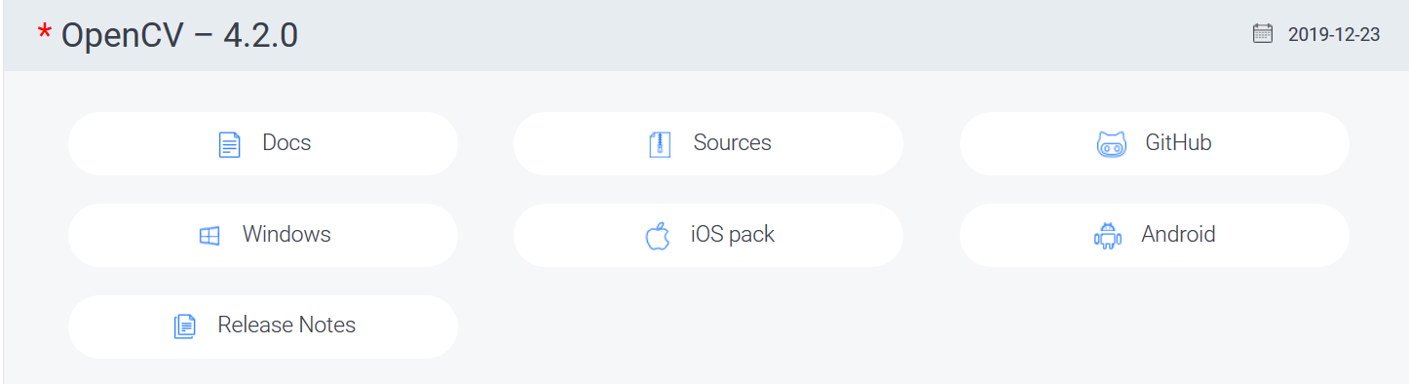Click the Docs document icon
This screenshot has width=1409, height=384.
229,145
